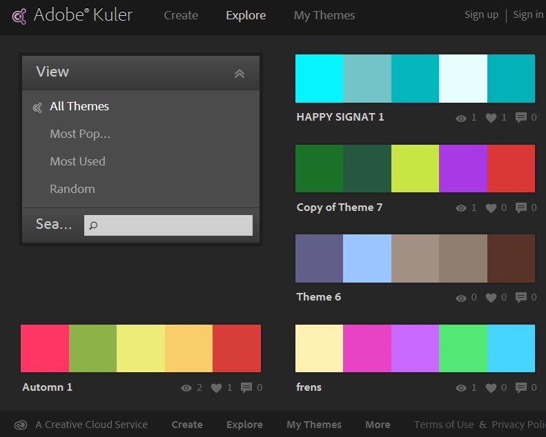Open the frens theme title
546x437 pixels.
(x=309, y=387)
